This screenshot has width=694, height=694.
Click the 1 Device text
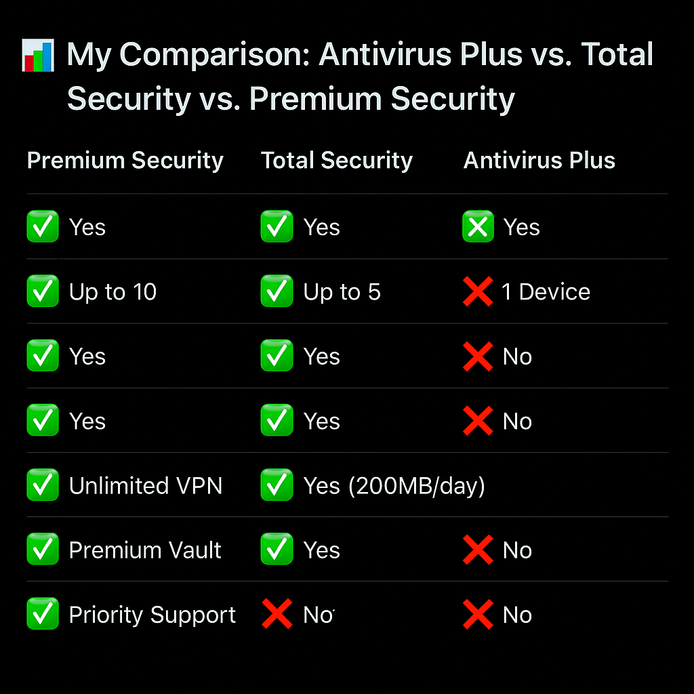pos(546,291)
